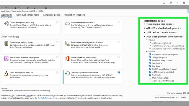
Task: Click the Visual Studio extension development icon
Action: (6, 59)
